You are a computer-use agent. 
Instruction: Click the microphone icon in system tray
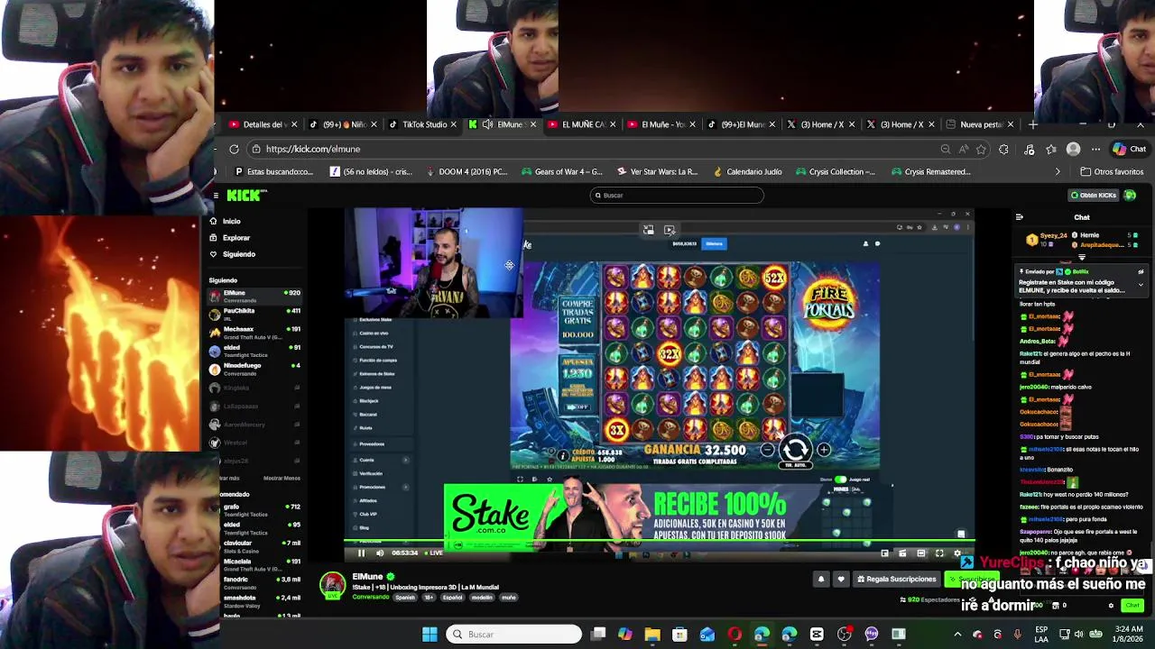(x=1018, y=635)
